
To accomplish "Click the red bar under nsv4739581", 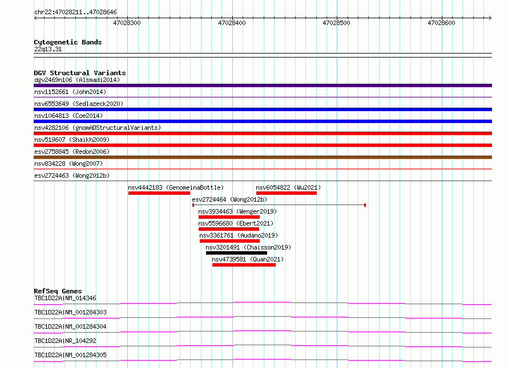I will 244,265.
